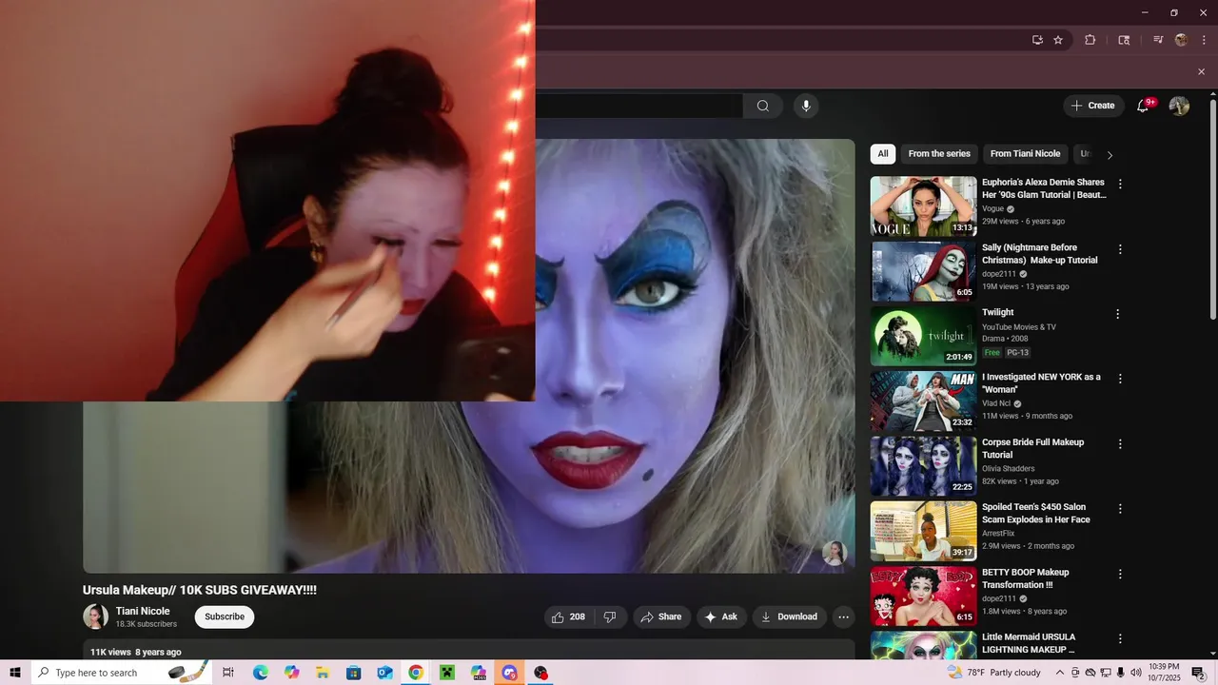Show hidden system tray icons

coord(1058,673)
